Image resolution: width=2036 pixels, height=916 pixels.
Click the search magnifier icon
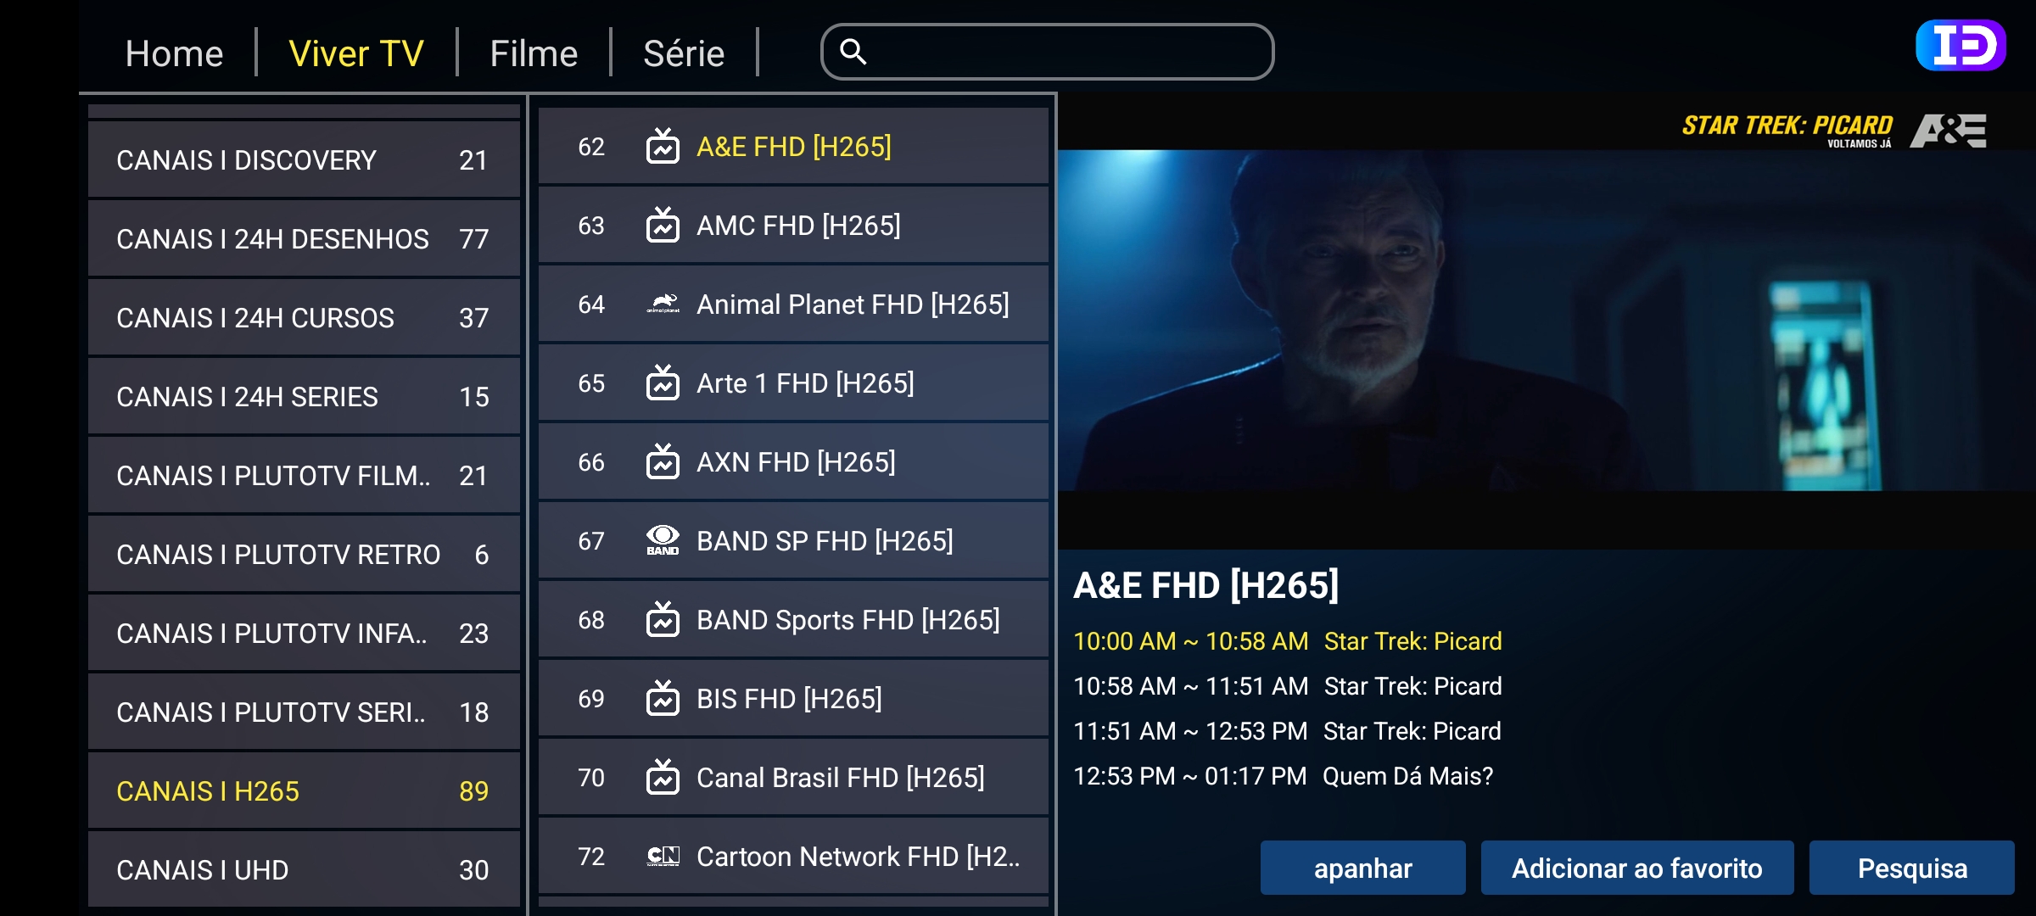tap(853, 53)
